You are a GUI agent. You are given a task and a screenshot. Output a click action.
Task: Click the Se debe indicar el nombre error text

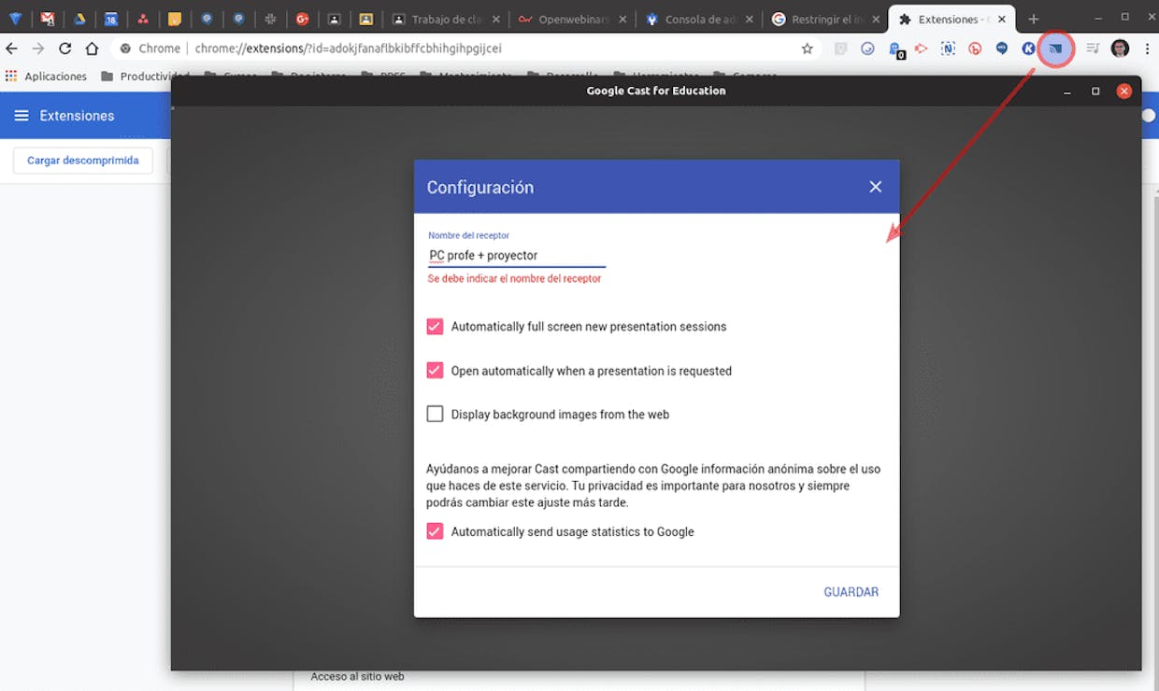click(x=514, y=279)
